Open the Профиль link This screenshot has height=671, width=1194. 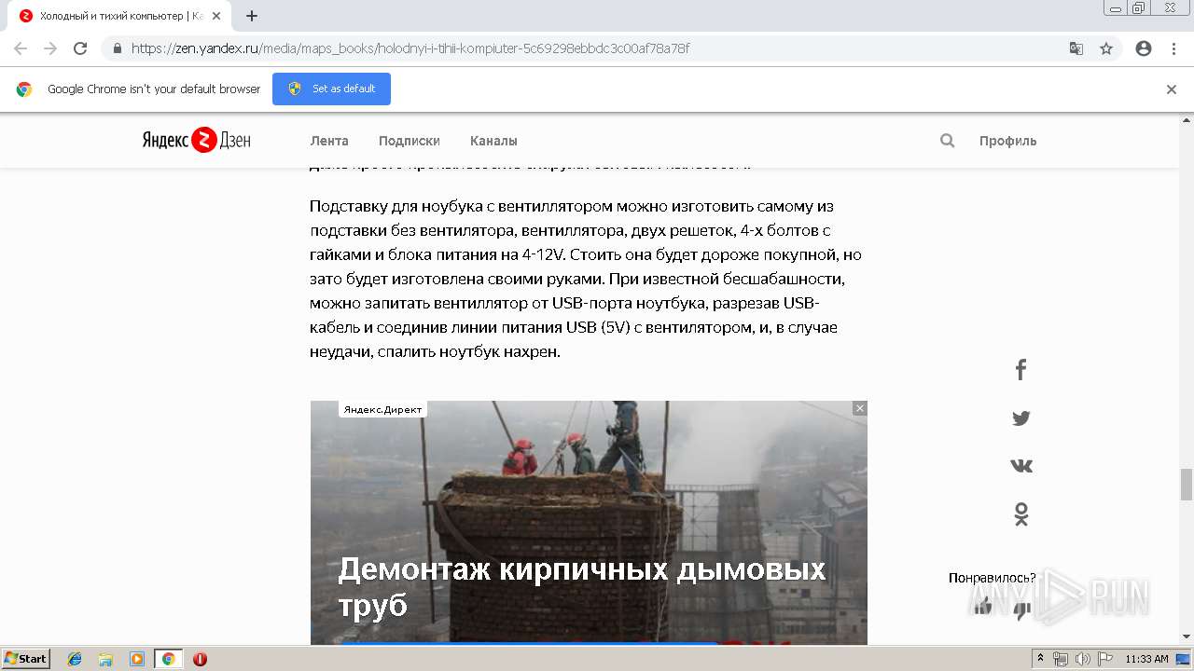[x=1008, y=141]
